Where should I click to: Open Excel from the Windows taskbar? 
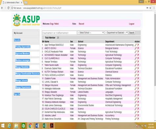(44, 126)
